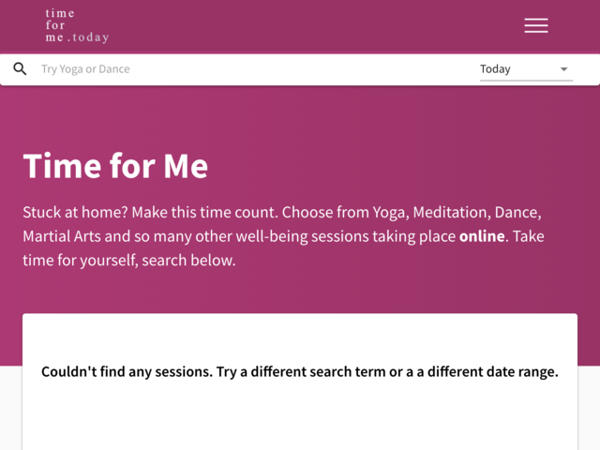Screen dimensions: 600x450
Task: Click the '.today' part of the logo
Action: click(x=91, y=38)
